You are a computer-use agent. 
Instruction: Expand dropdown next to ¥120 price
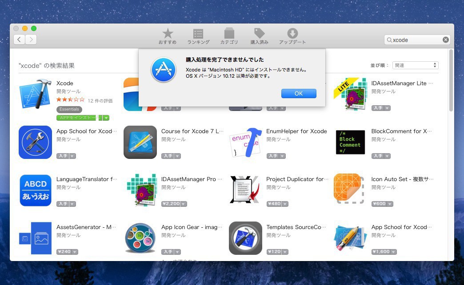(x=285, y=252)
